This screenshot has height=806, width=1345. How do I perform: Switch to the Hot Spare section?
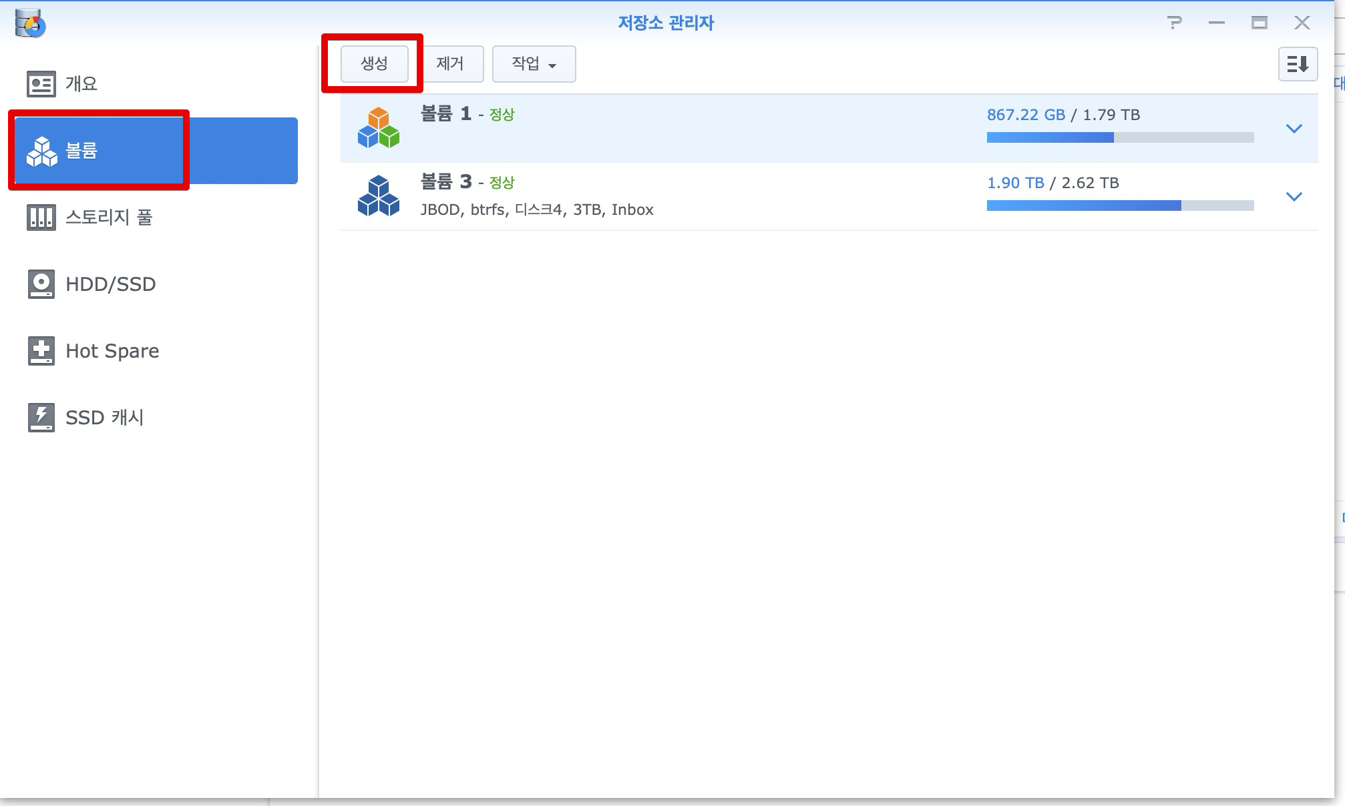[x=112, y=351]
